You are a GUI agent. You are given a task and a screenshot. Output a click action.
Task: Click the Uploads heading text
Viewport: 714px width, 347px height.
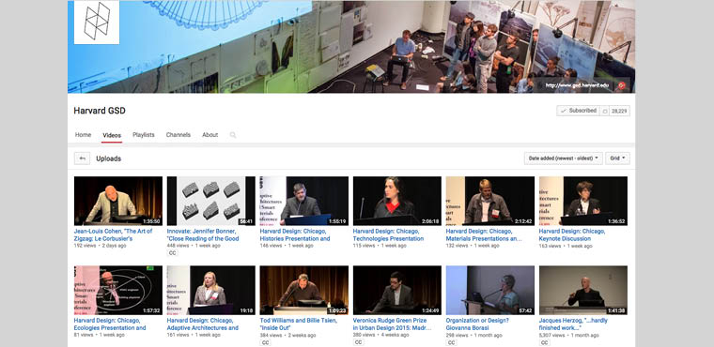tap(108, 158)
